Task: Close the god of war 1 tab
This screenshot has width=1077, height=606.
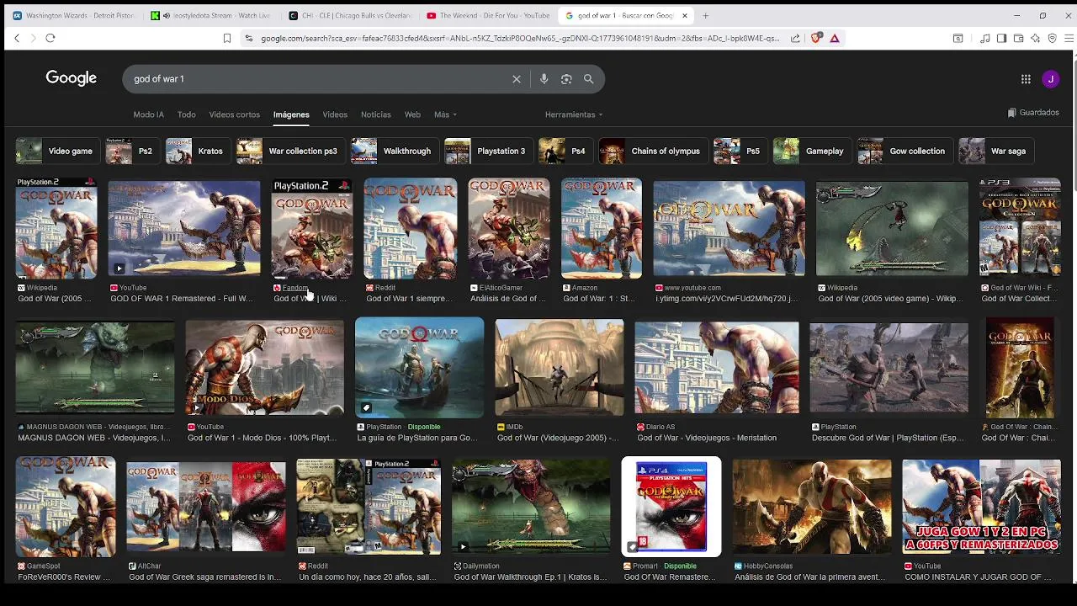Action: point(685,15)
